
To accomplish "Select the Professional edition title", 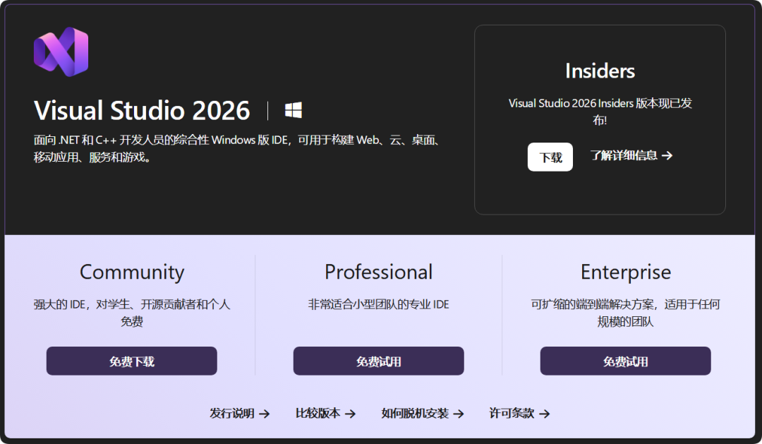I will point(378,272).
